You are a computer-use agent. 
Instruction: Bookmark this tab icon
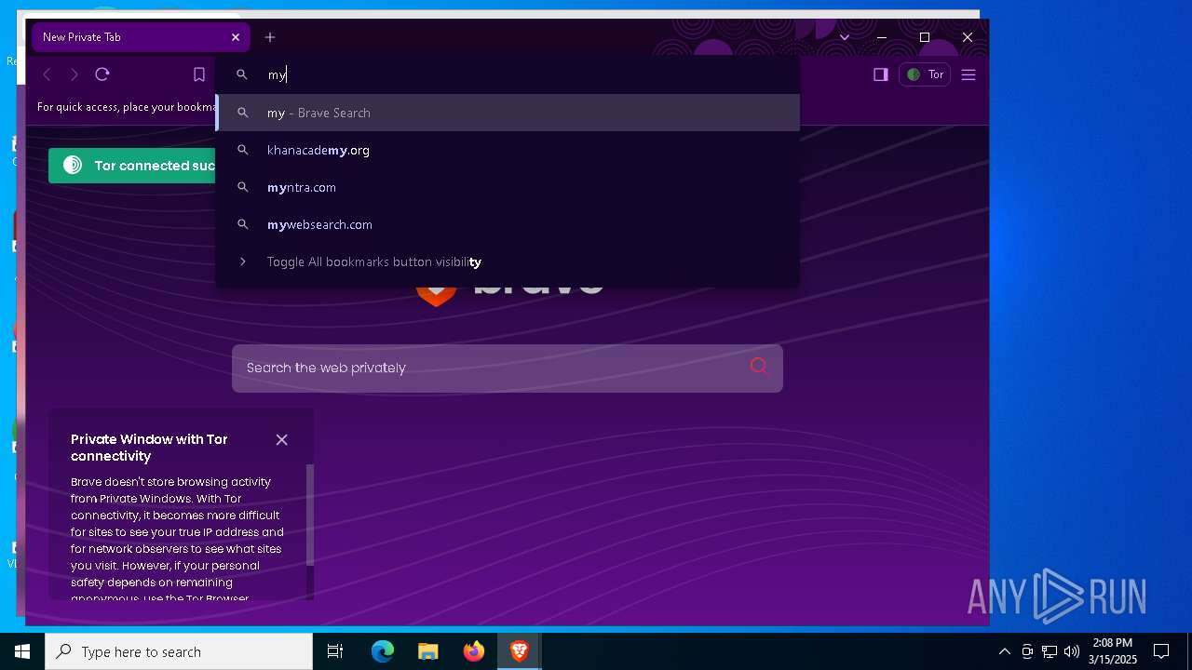(x=199, y=74)
